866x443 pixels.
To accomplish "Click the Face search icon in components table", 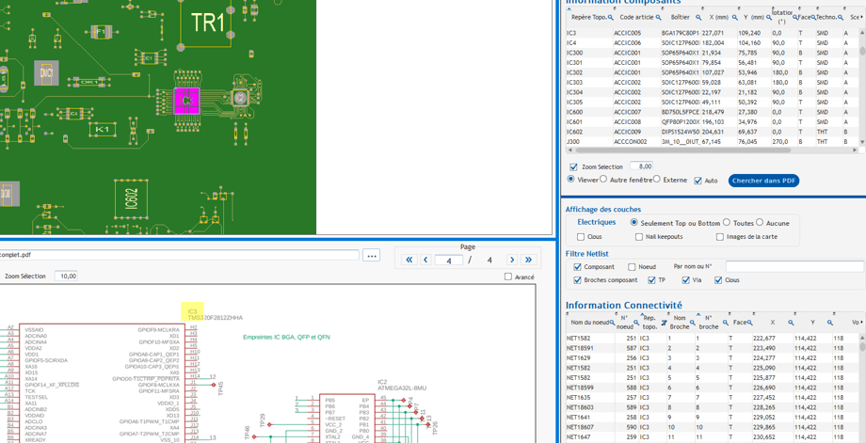I will [x=812, y=18].
